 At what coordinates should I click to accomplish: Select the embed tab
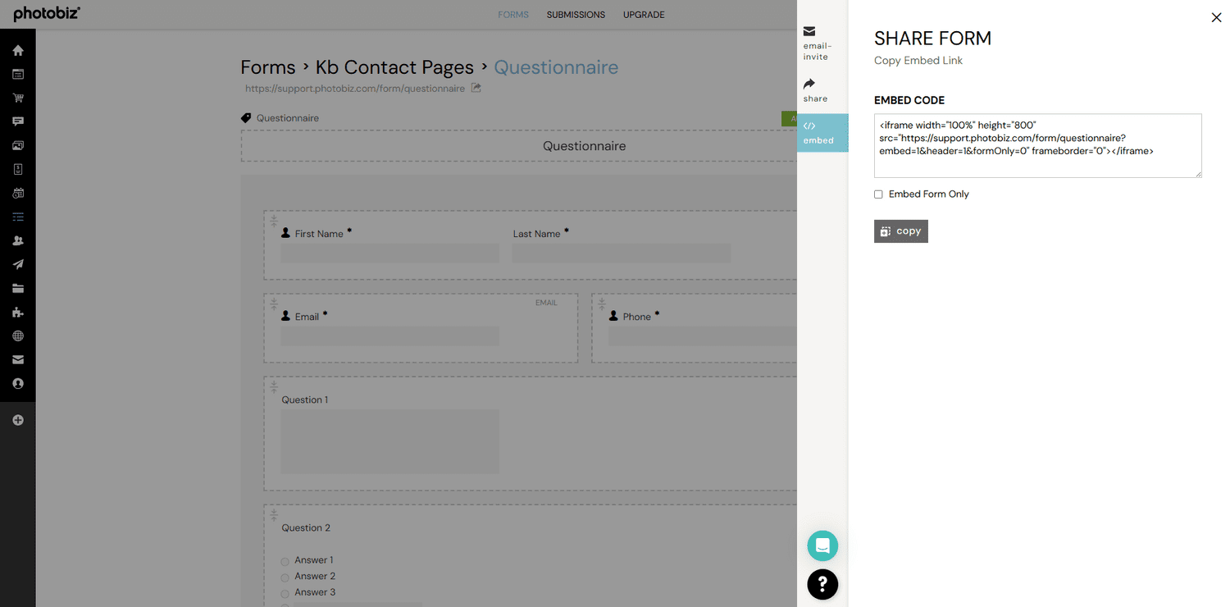click(x=822, y=133)
